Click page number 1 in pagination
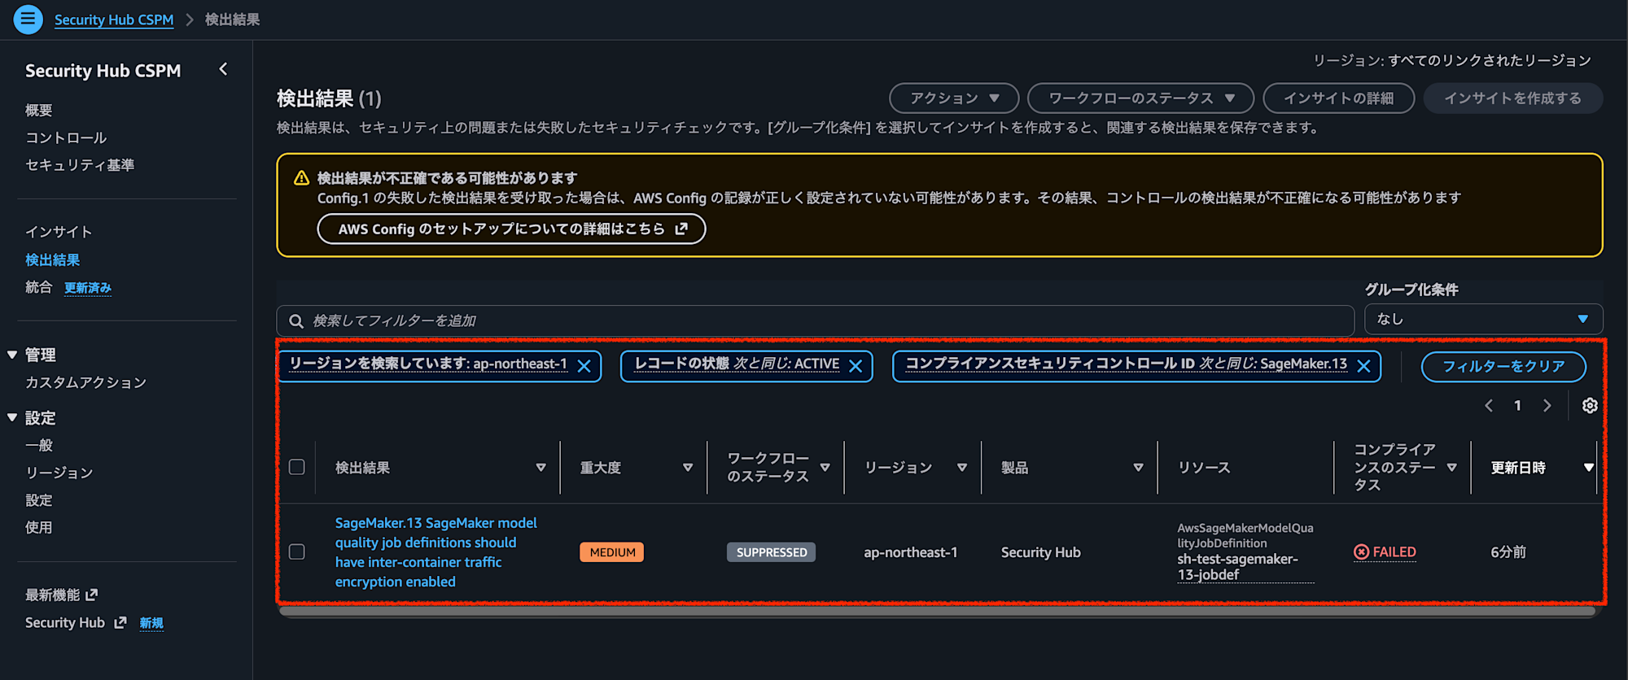 1517,405
